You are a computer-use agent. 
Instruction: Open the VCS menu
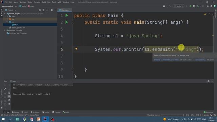pos(59,2)
